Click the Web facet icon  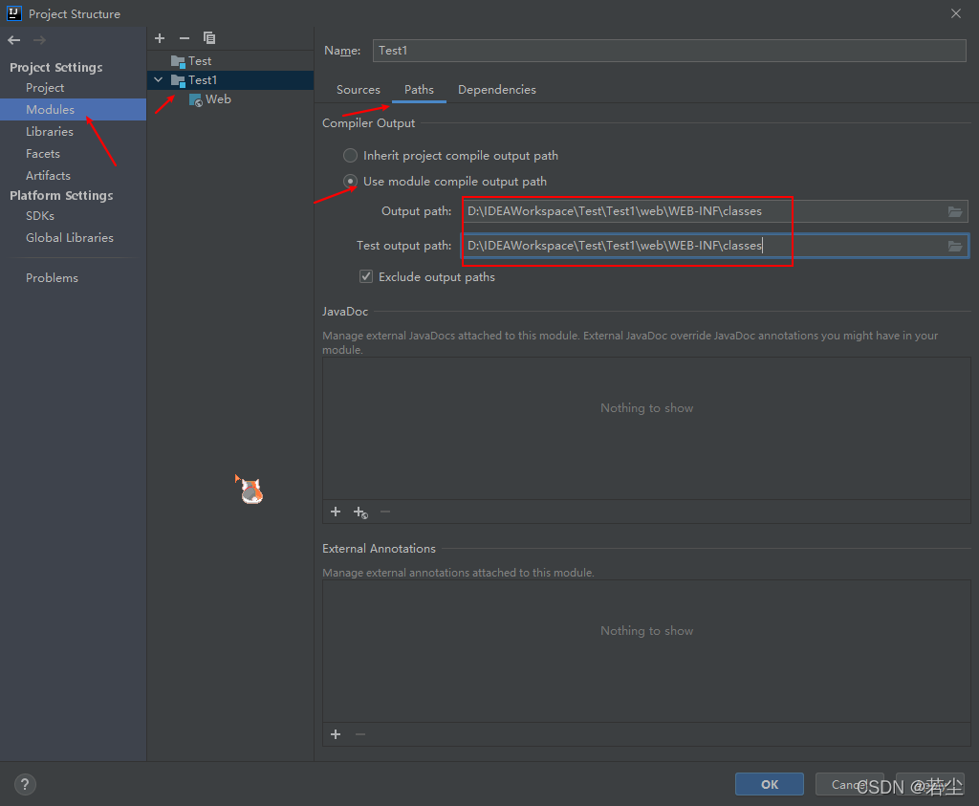point(195,99)
